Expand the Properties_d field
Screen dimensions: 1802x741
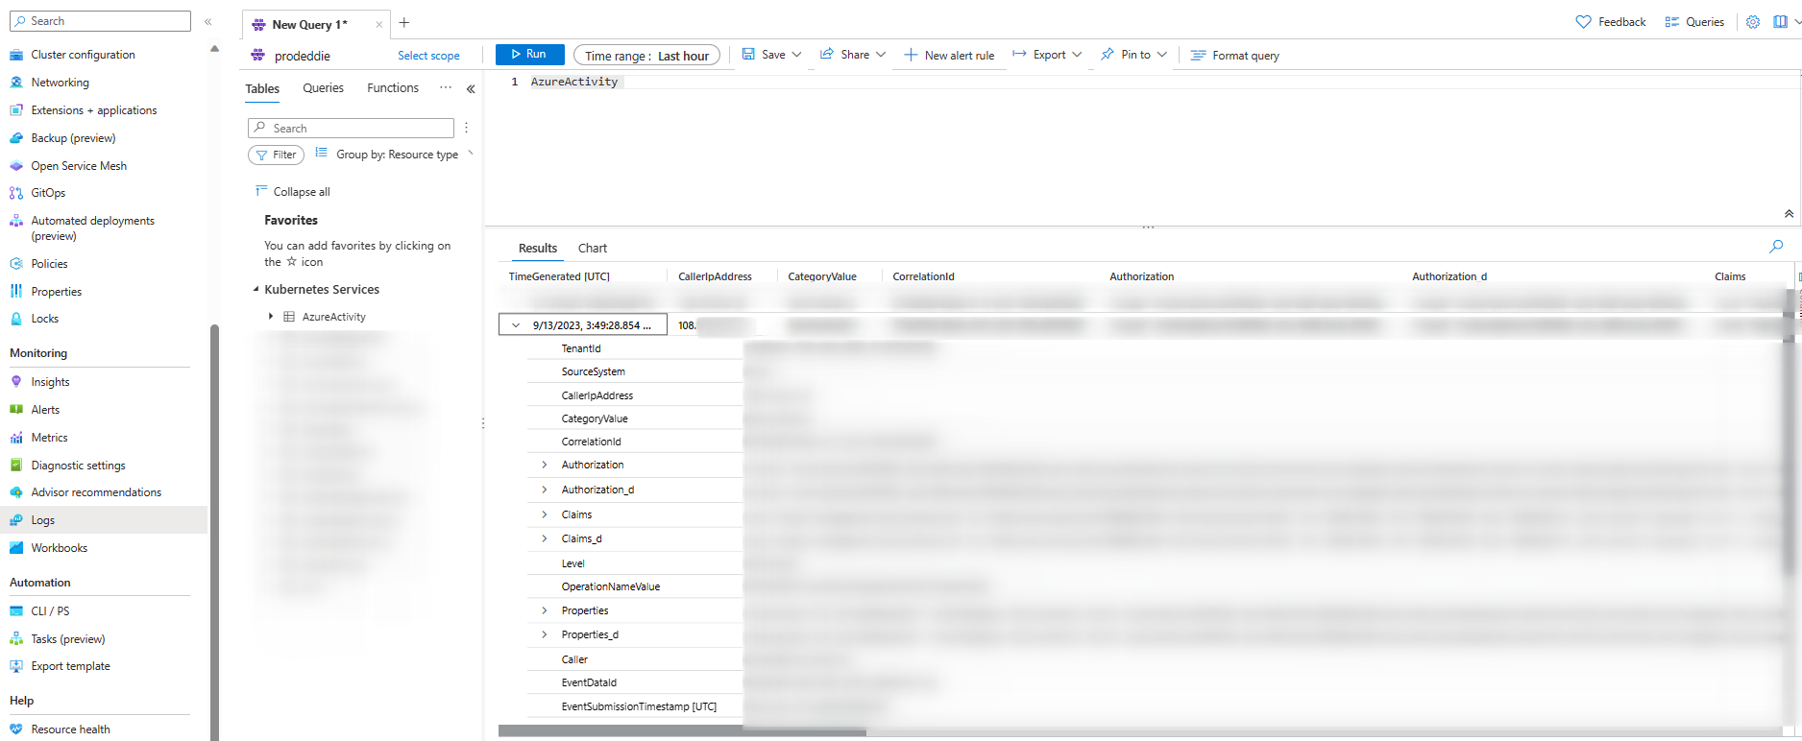tap(545, 635)
